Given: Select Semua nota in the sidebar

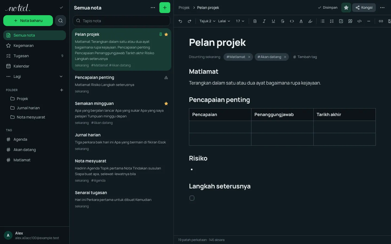Looking at the screenshot, I should [34, 35].
